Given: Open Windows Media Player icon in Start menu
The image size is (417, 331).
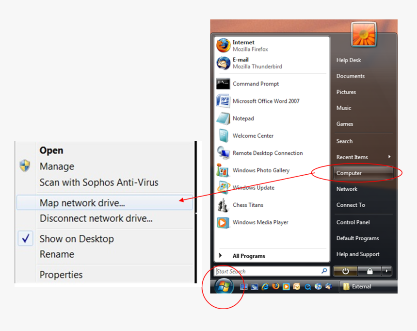Looking at the screenshot, I should click(223, 222).
